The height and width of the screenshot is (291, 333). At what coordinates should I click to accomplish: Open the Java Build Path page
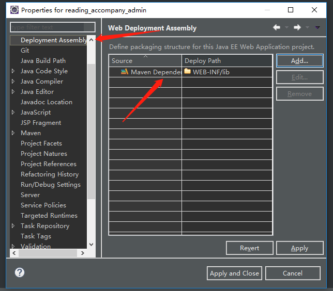click(x=43, y=60)
